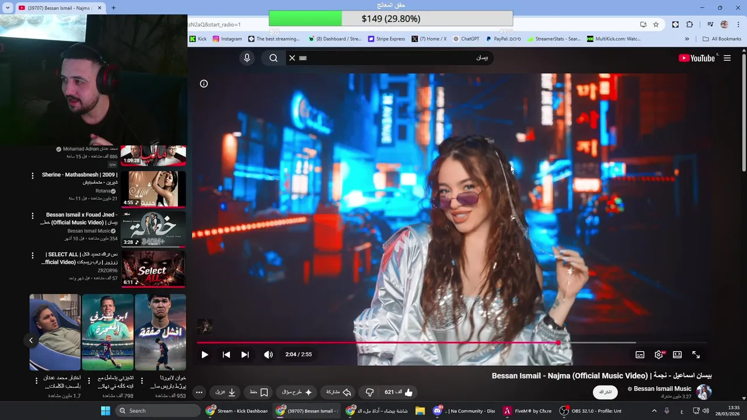
Task: Enter fullscreen mode on the player
Action: tap(696, 355)
